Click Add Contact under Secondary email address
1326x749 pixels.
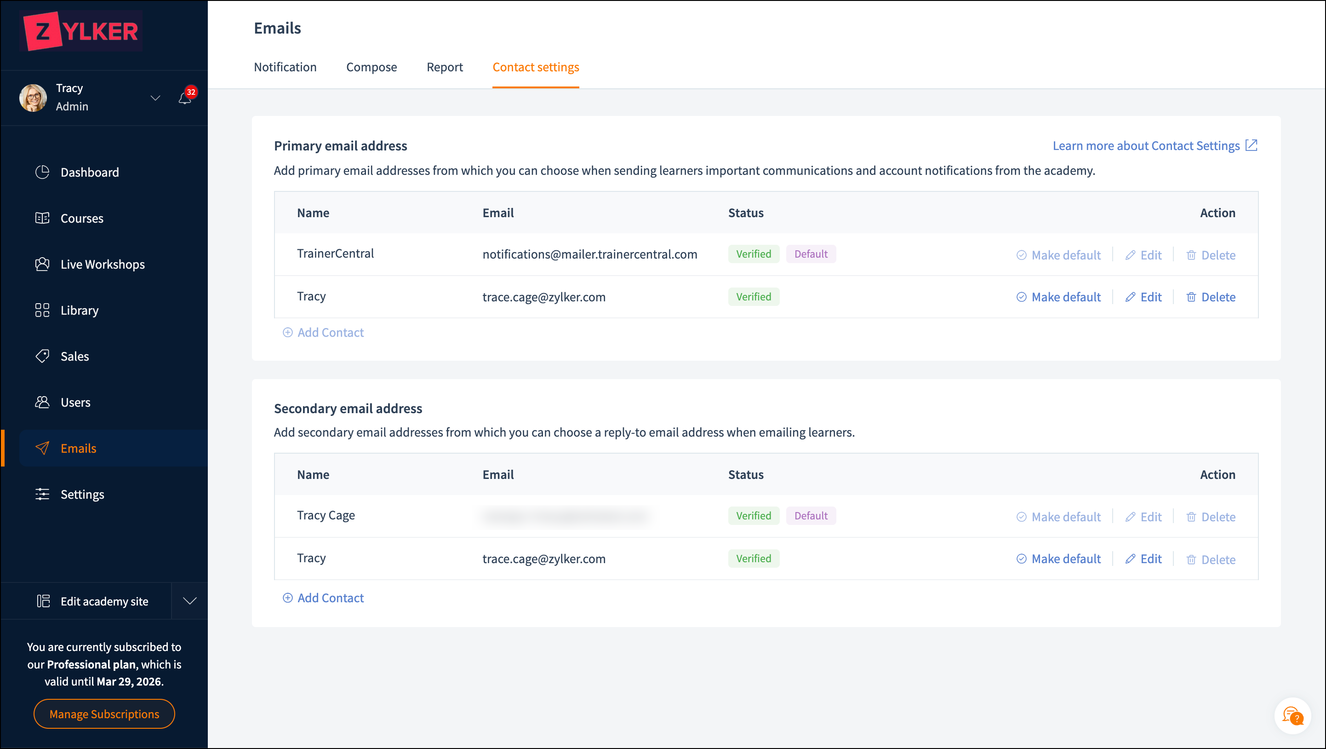[323, 598]
